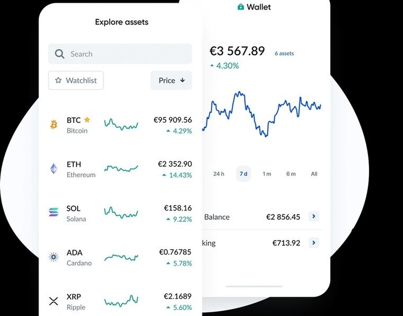This screenshot has height=316, width=403.
Task: Switch chart to 6 m range
Action: 291,174
